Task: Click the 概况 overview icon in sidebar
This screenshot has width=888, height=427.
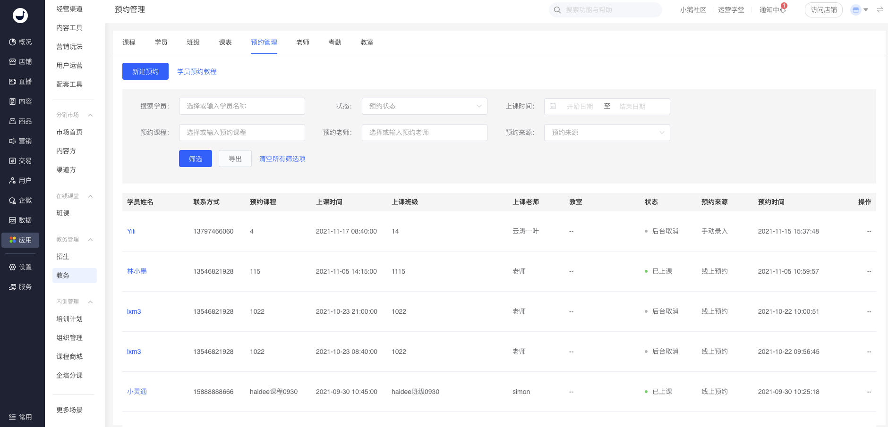Action: pyautogui.click(x=13, y=42)
